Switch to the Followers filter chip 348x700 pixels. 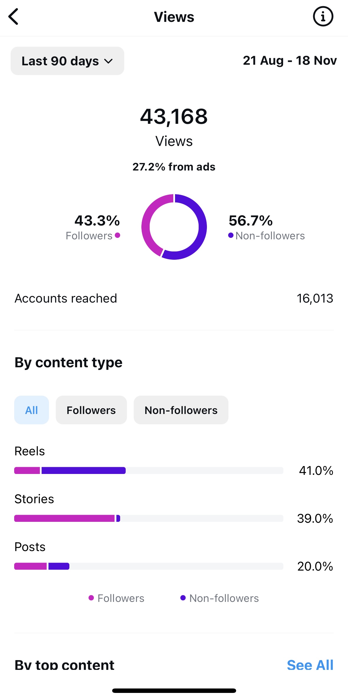coord(91,410)
